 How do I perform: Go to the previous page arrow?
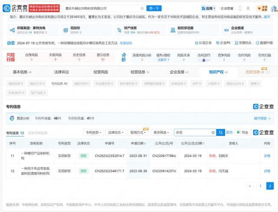coord(250,186)
